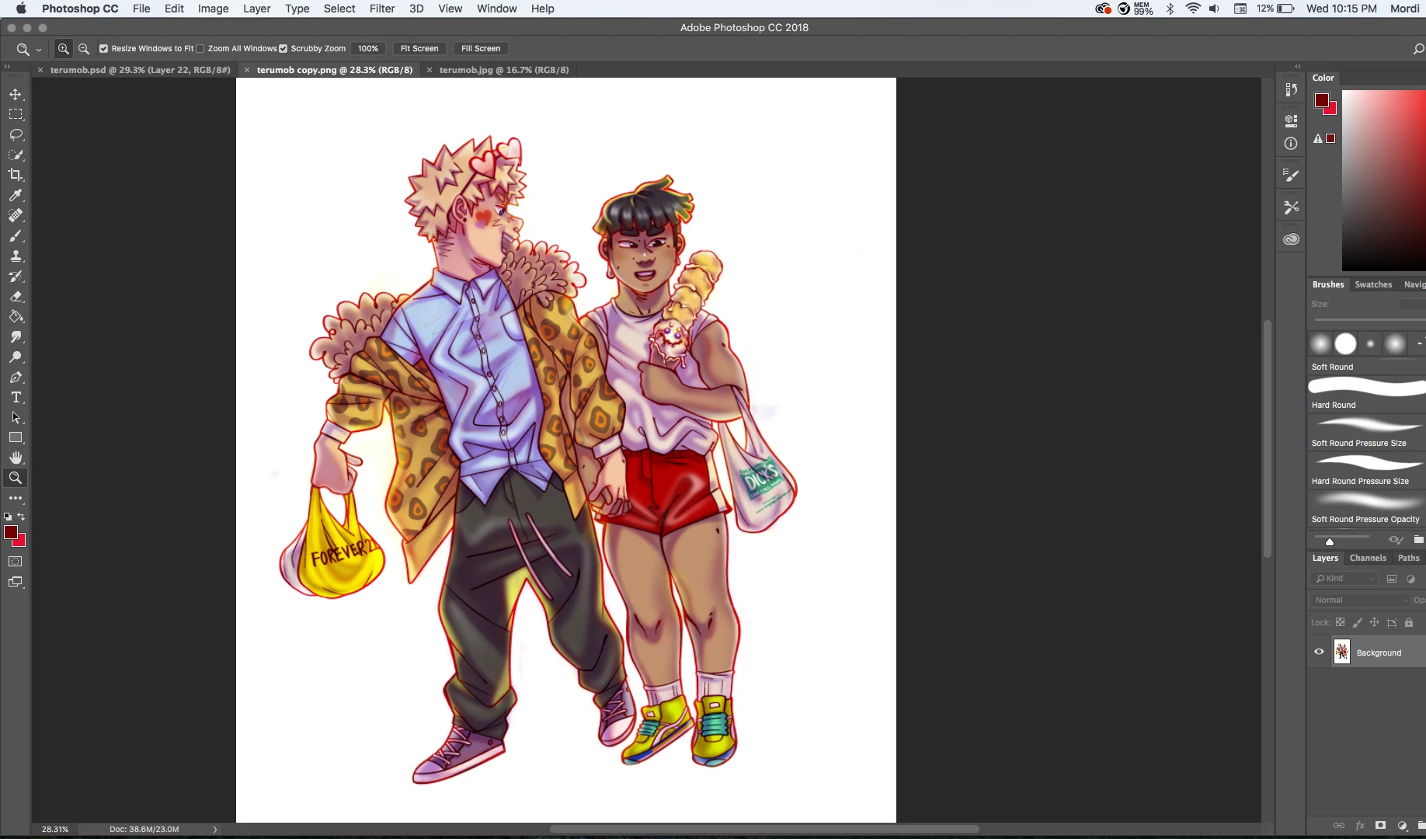Open the Layer menu
1426x839 pixels.
[256, 9]
